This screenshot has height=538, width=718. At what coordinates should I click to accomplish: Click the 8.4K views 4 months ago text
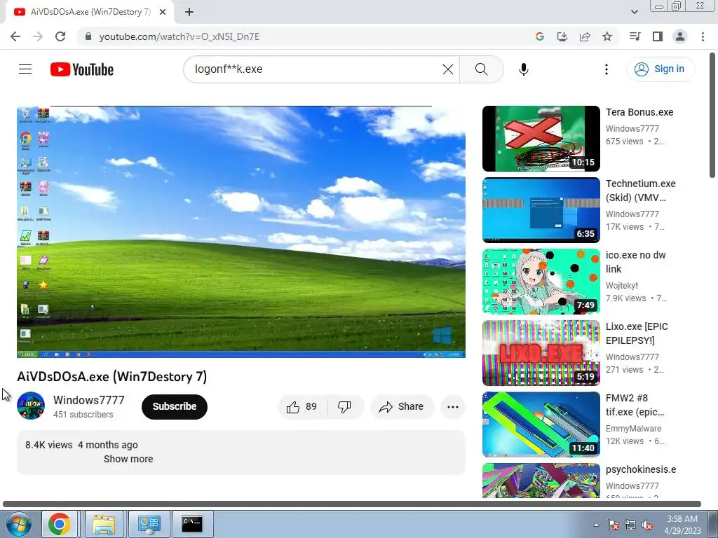[81, 445]
